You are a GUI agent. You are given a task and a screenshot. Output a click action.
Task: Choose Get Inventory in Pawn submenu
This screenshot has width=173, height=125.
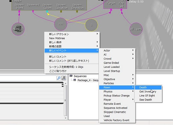pyautogui.click(x=148, y=91)
